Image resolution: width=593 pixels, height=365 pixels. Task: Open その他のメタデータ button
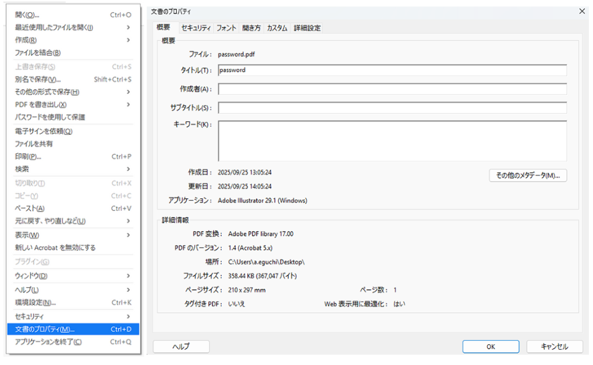[x=528, y=175]
